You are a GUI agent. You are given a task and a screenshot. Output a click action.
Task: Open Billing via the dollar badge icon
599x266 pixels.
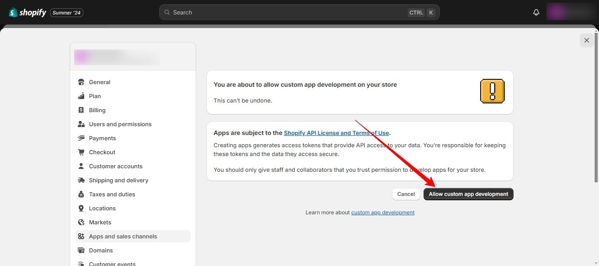tap(81, 110)
